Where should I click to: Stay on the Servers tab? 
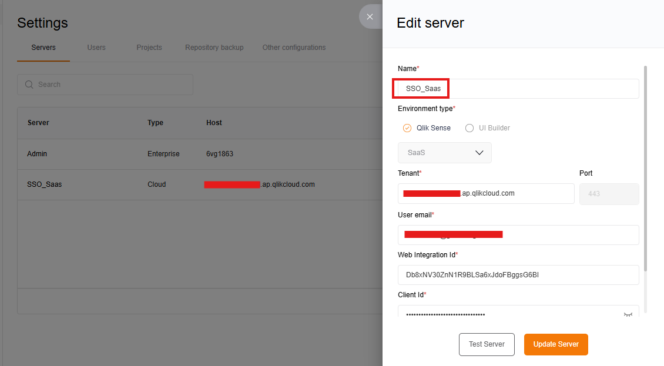pyautogui.click(x=43, y=47)
